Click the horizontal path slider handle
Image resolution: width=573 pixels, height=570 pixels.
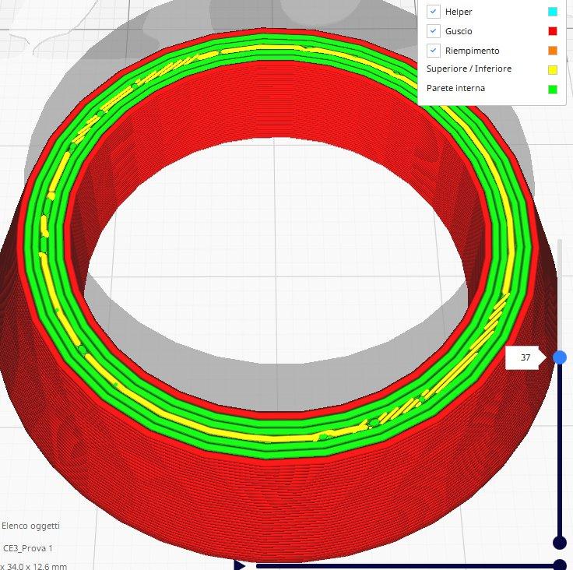tap(559, 565)
